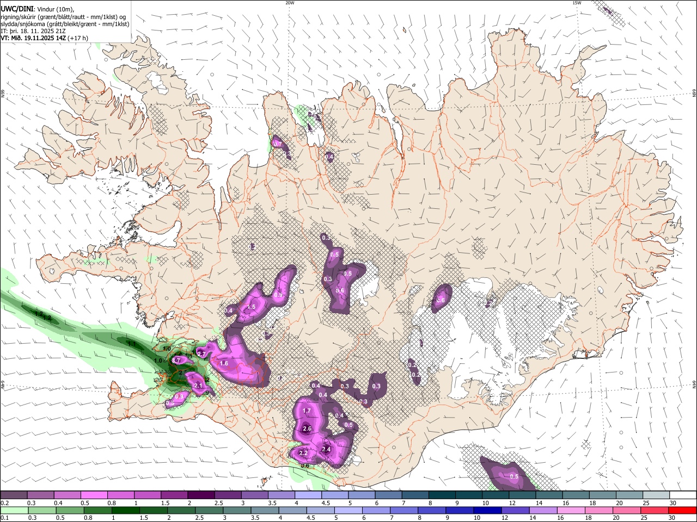The image size is (697, 522).
Task: Select the pale green 0.1 swatch on the rain scale
Action: (x=14, y=511)
